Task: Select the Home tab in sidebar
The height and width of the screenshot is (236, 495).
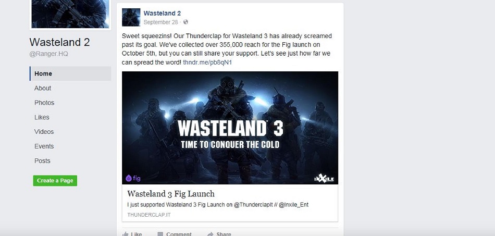Action: 70,73
